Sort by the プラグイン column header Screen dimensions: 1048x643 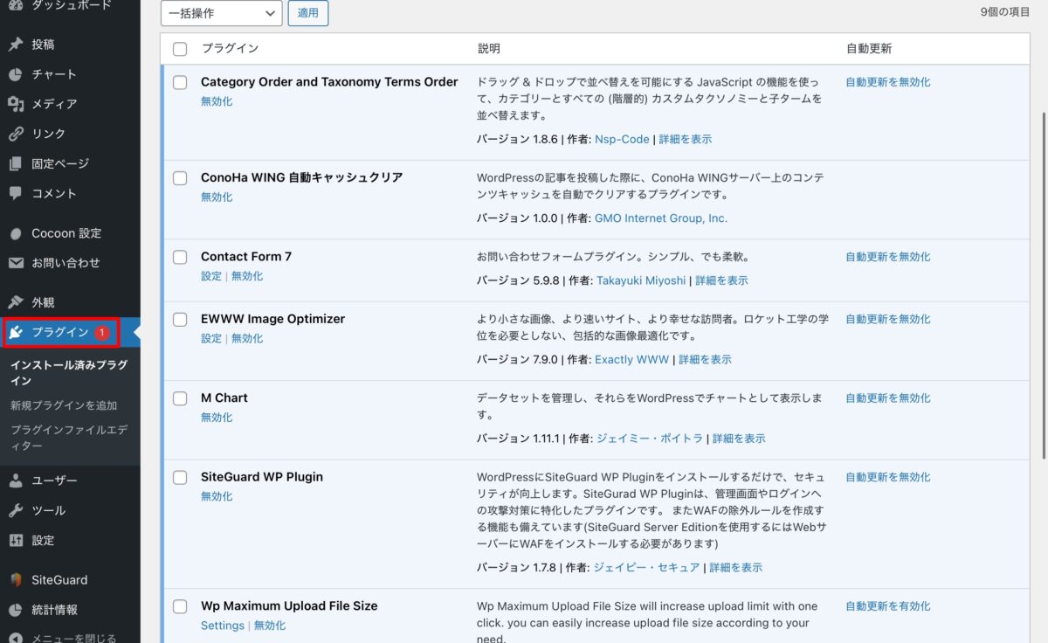click(x=230, y=49)
